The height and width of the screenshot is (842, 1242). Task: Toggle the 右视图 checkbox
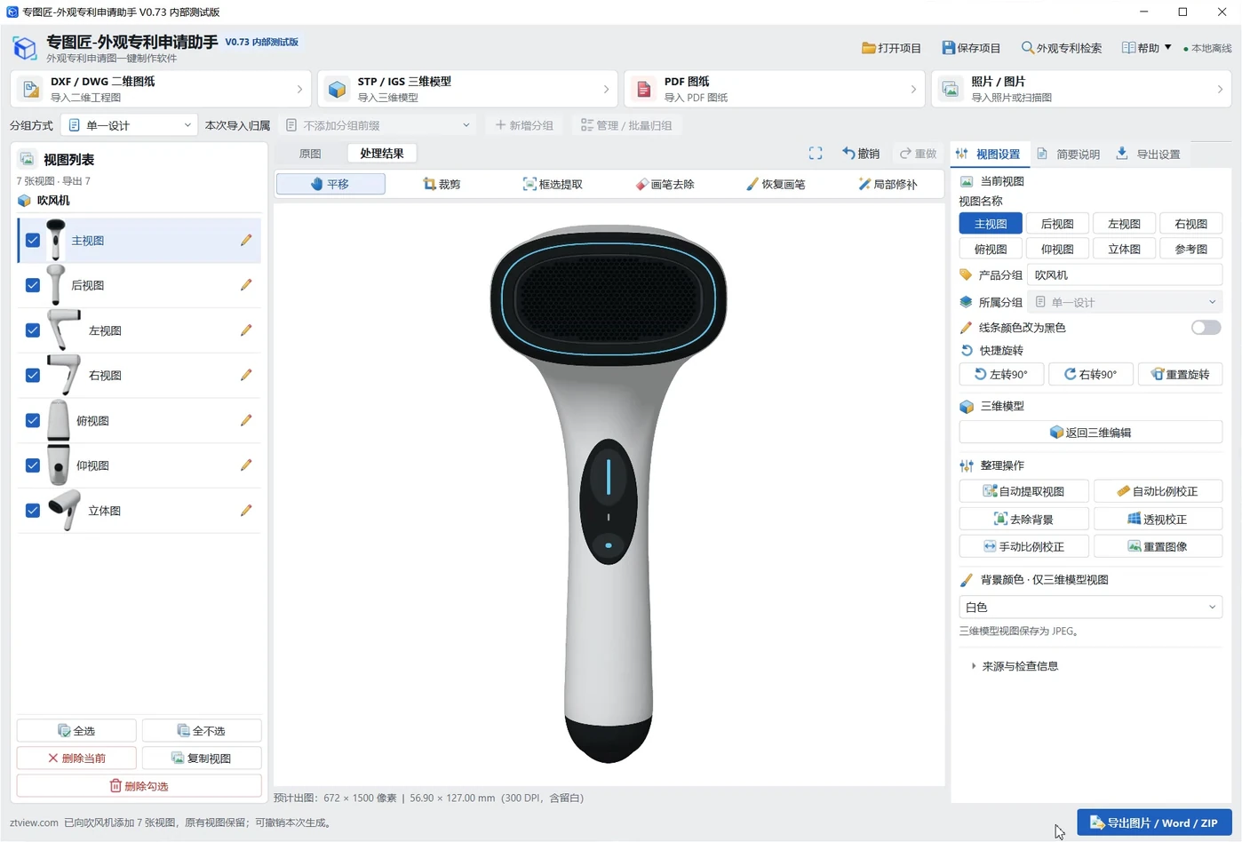pyautogui.click(x=33, y=375)
